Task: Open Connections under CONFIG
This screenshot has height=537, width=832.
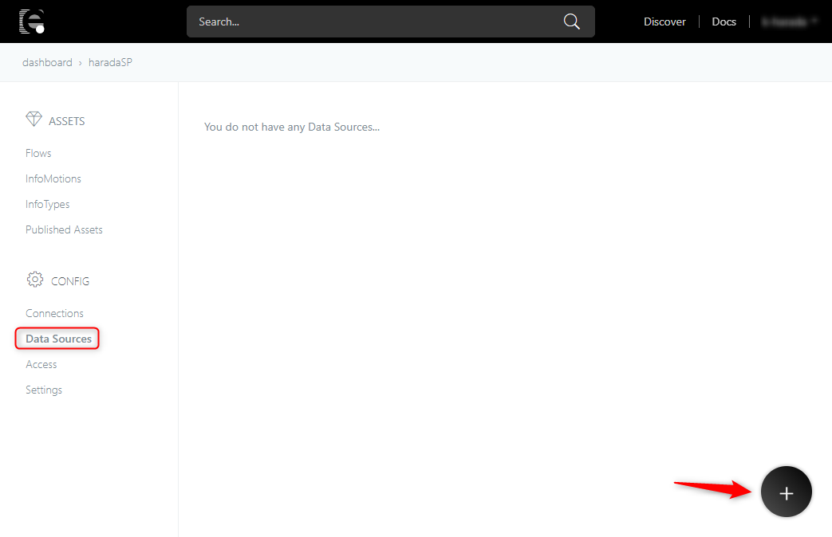Action: 54,313
